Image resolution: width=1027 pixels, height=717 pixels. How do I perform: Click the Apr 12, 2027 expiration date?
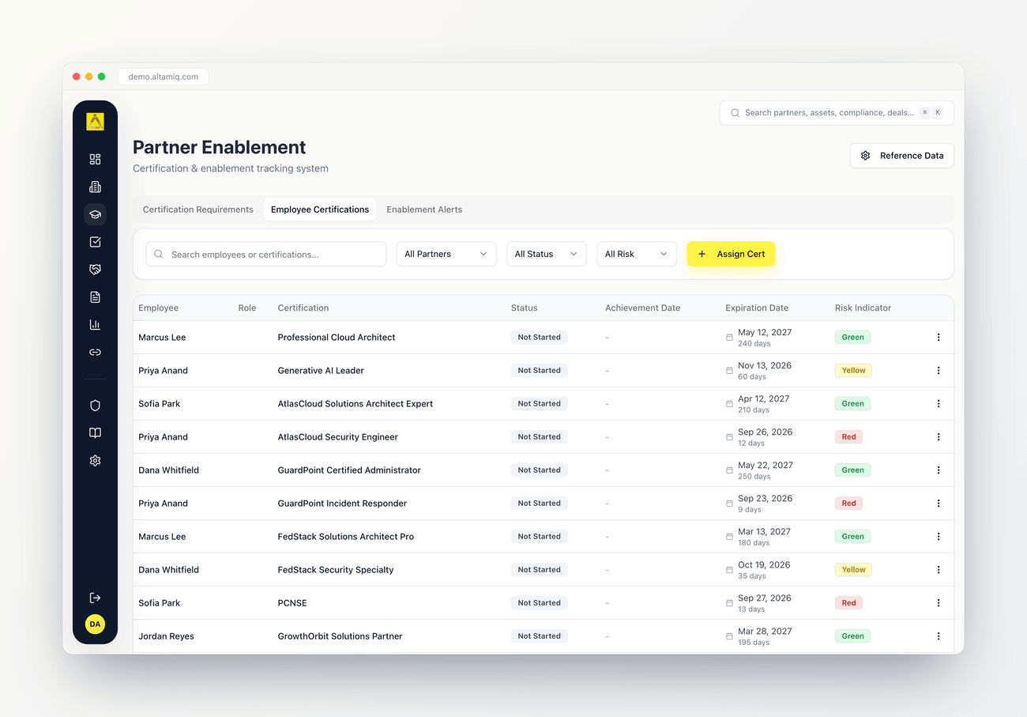pyautogui.click(x=763, y=399)
